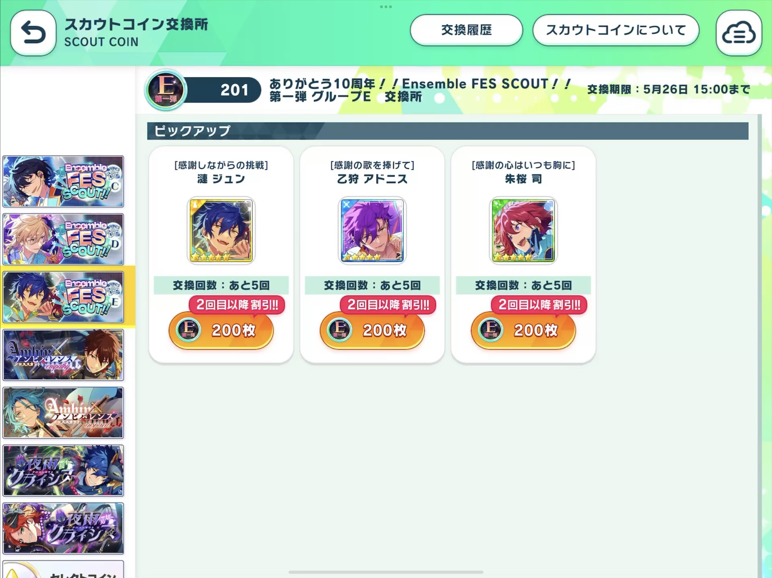Exchange 200 coins for 乙狩 アドニス
Image resolution: width=772 pixels, height=578 pixels.
(x=372, y=330)
